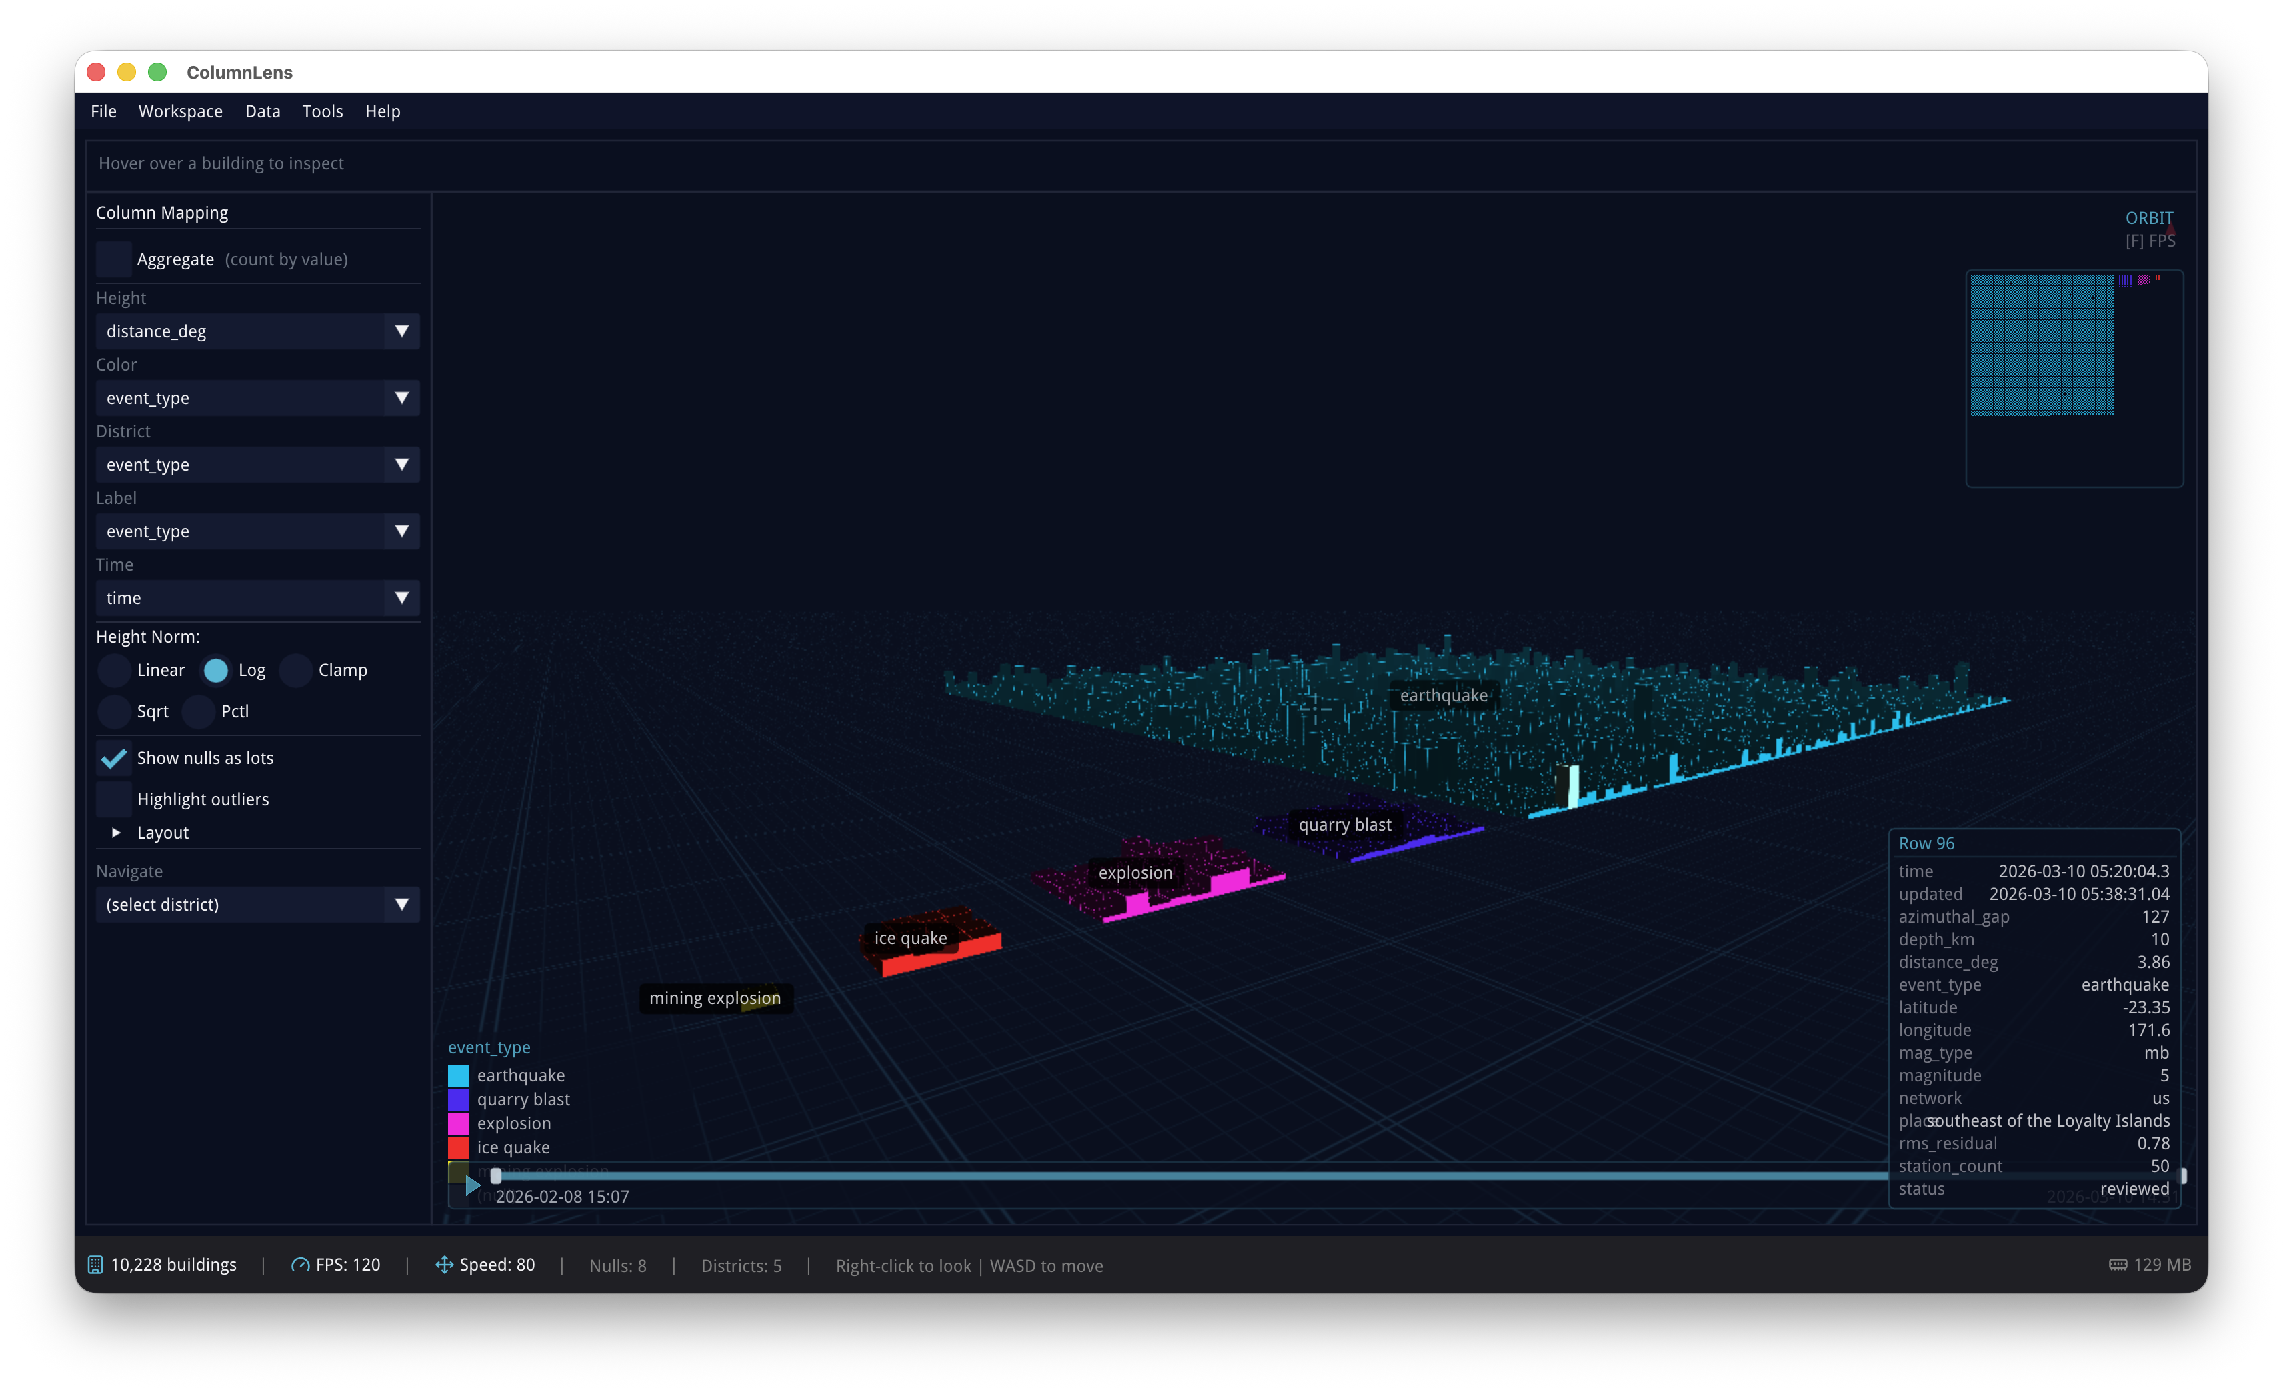Screen dimensions: 2283x1392
Task: Enable the Aggregate checkbox
Action: tap(114, 259)
